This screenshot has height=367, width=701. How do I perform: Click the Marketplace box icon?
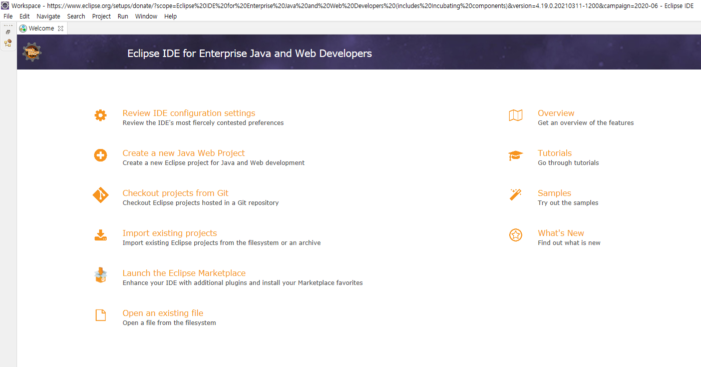pos(101,275)
